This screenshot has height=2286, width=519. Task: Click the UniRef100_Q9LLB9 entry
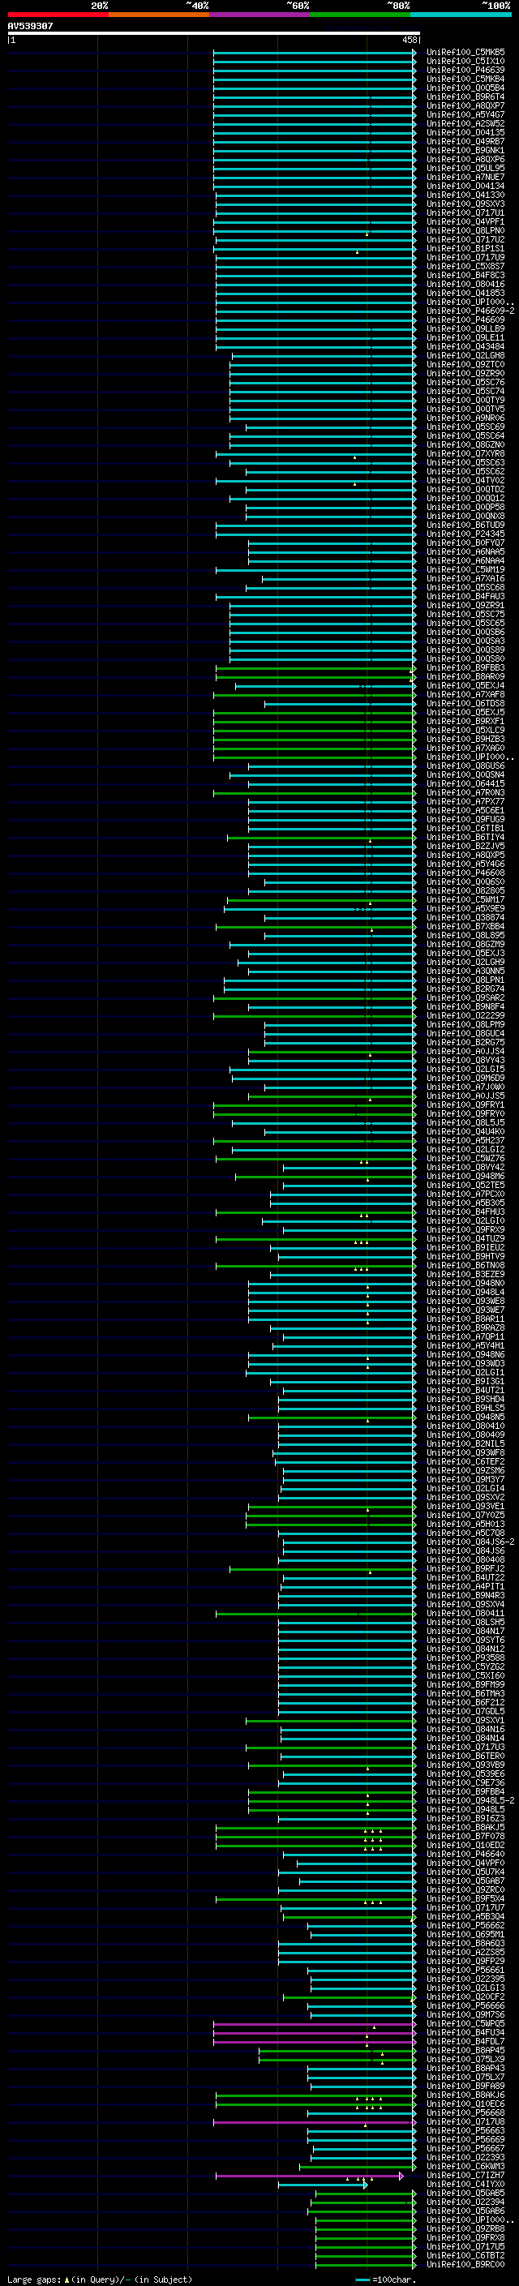click(465, 328)
